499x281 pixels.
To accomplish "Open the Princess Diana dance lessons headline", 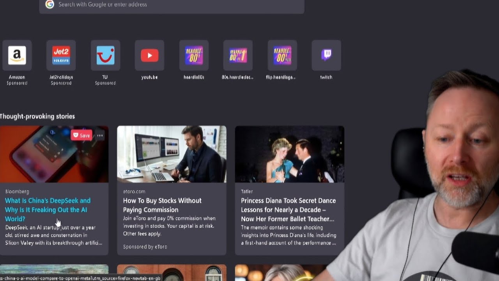I will tap(288, 210).
